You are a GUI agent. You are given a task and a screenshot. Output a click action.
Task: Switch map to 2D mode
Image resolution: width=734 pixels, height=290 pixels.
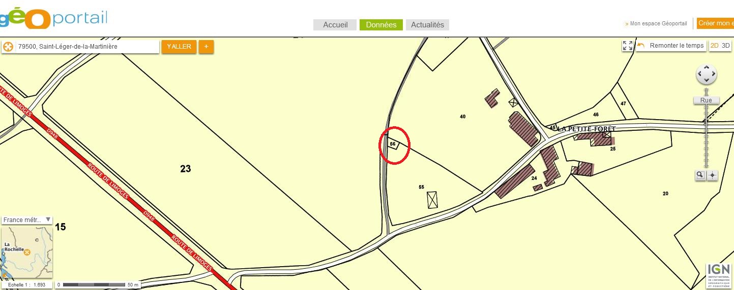click(x=715, y=46)
